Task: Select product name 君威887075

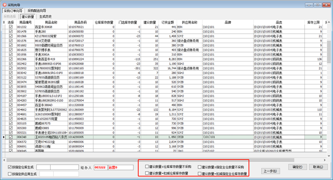Action: pos(51,123)
